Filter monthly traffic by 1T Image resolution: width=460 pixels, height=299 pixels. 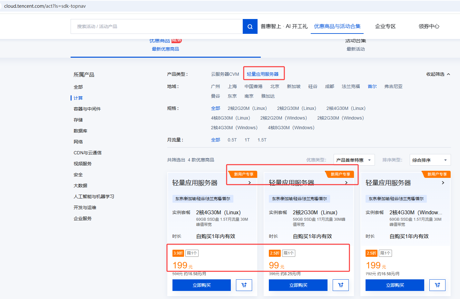coord(247,140)
